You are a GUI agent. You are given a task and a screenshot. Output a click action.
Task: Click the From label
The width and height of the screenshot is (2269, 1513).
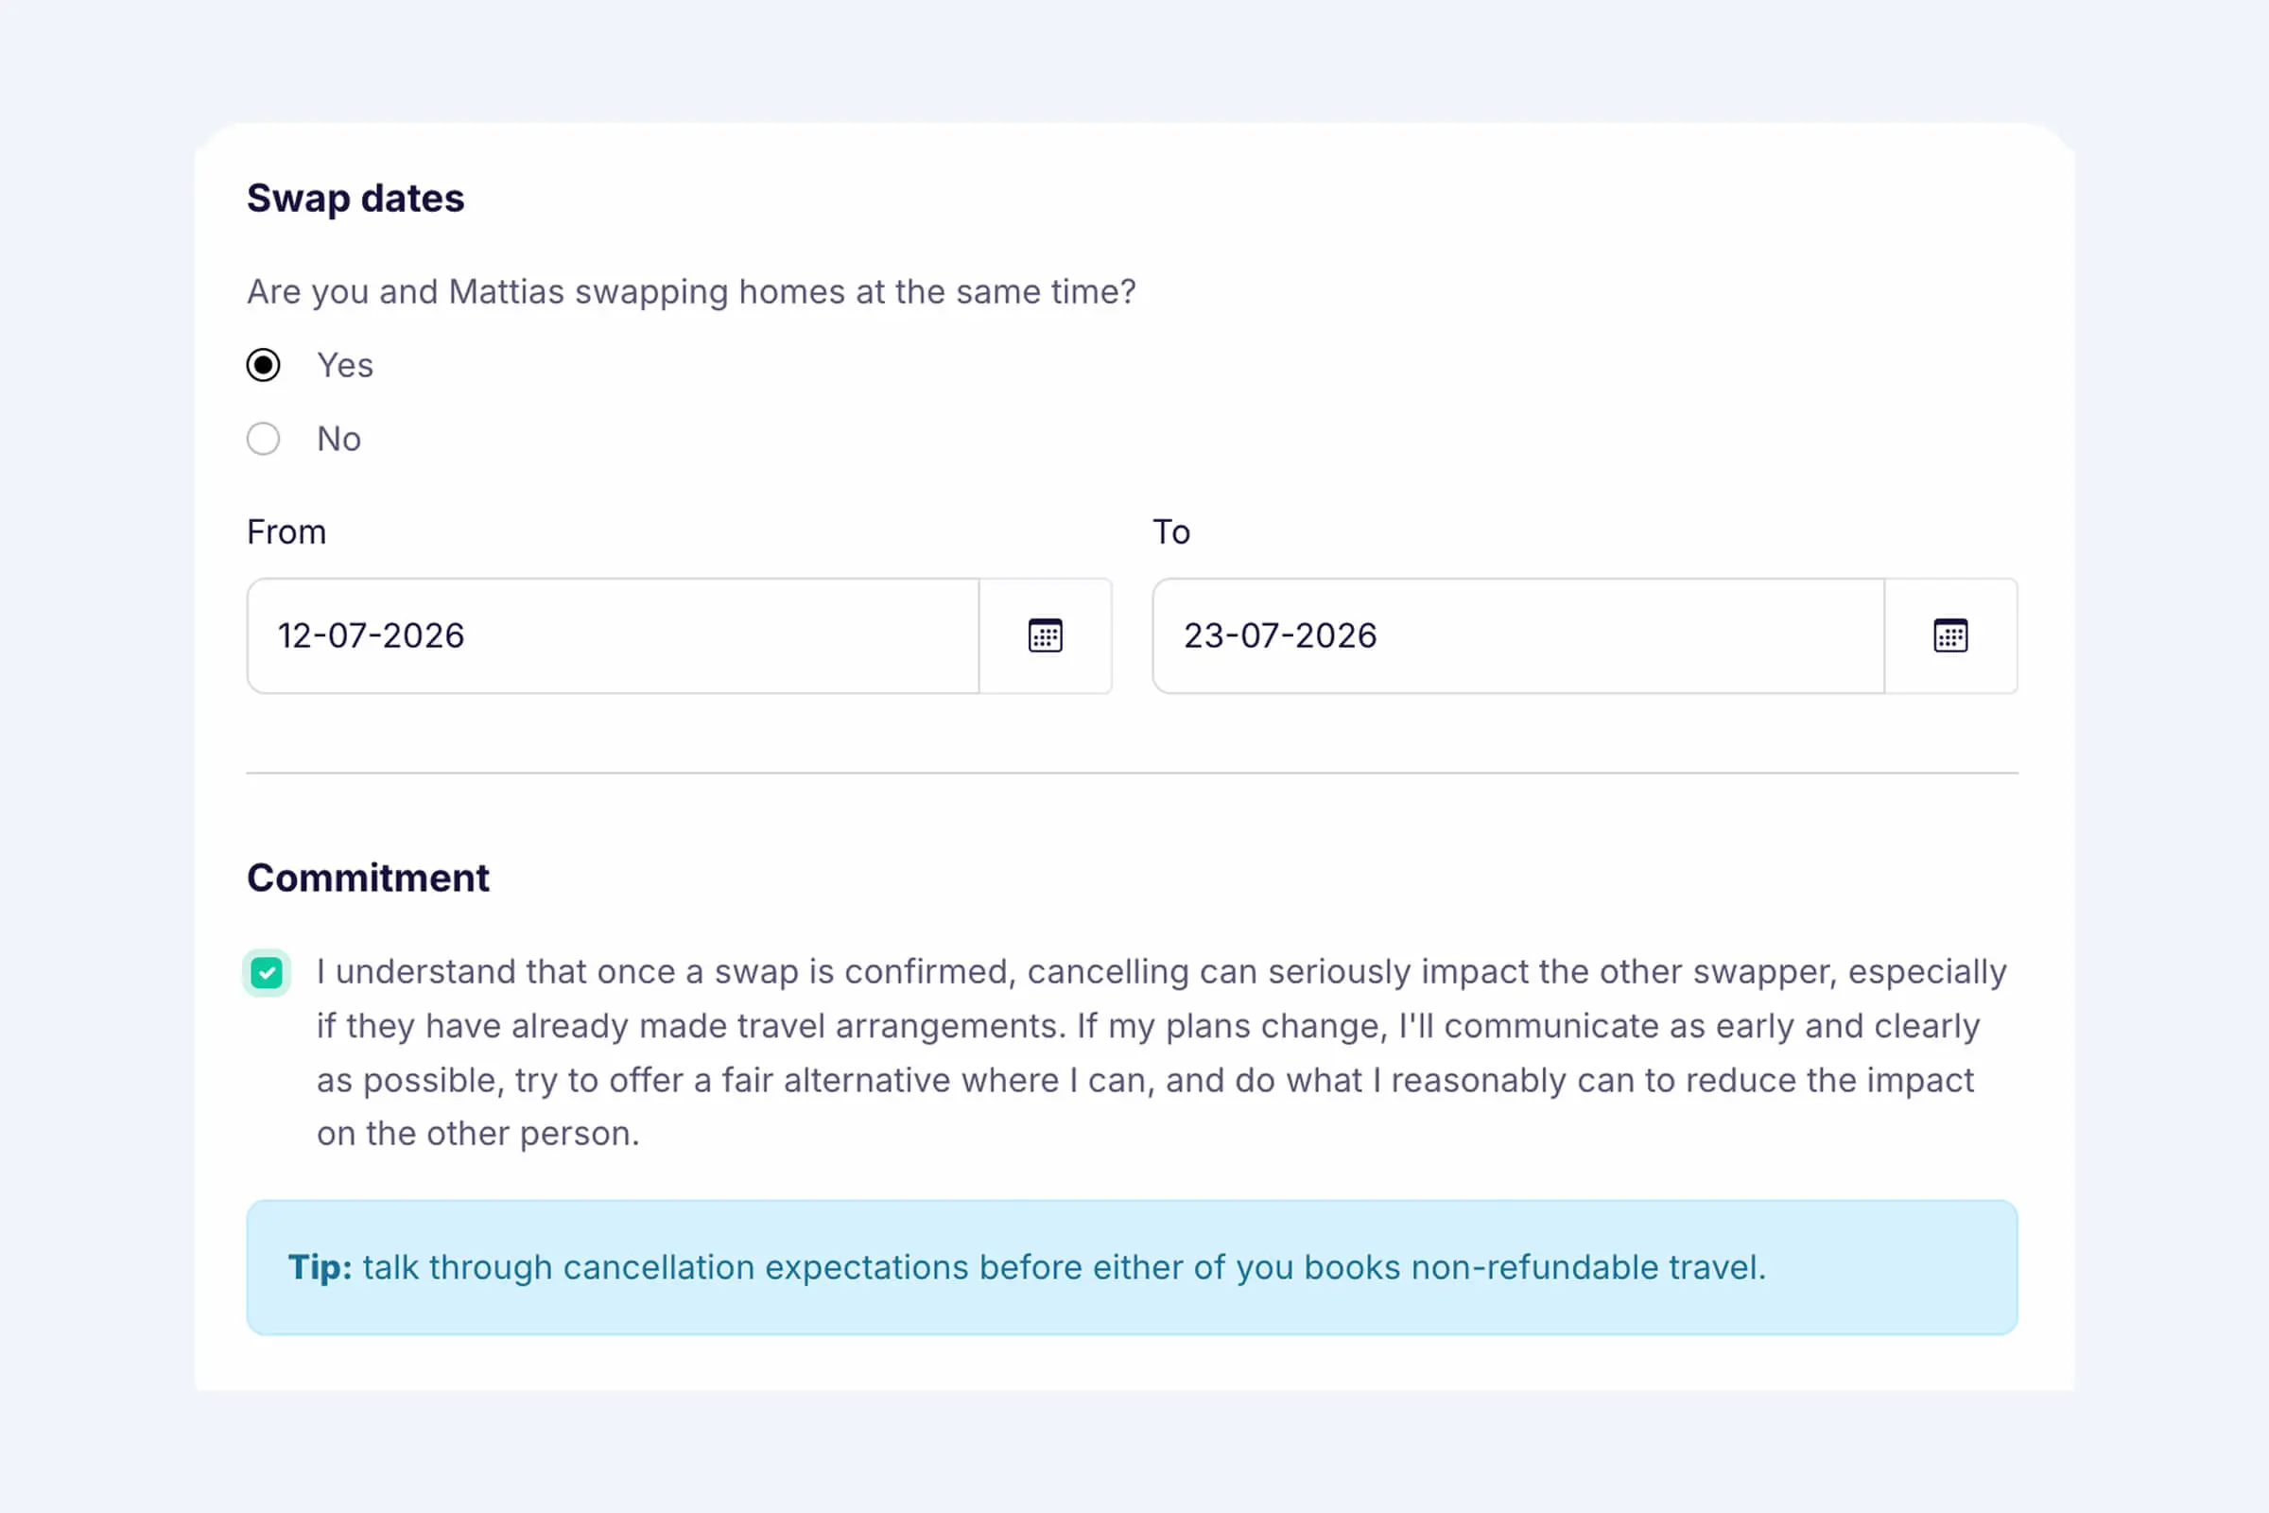point(286,531)
